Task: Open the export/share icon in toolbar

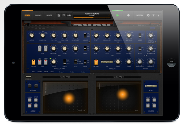Action: point(64,15)
